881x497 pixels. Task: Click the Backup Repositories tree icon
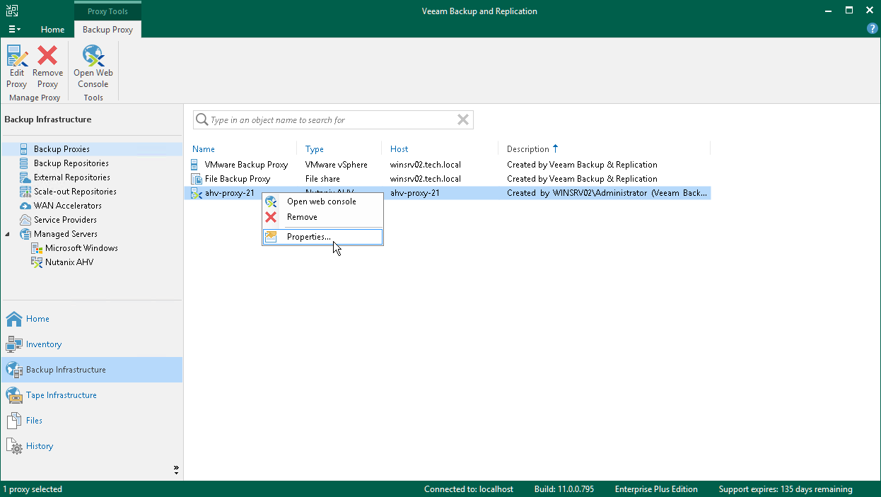24,163
